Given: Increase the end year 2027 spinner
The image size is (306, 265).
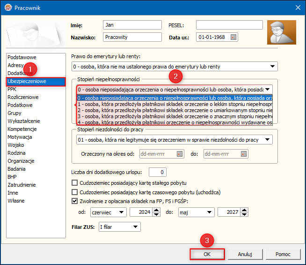Looking at the screenshot, I should (244, 210).
